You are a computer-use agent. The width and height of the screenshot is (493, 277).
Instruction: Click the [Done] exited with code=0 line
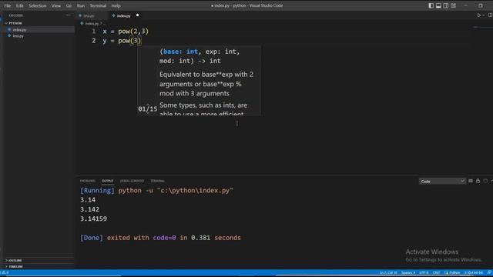click(160, 238)
